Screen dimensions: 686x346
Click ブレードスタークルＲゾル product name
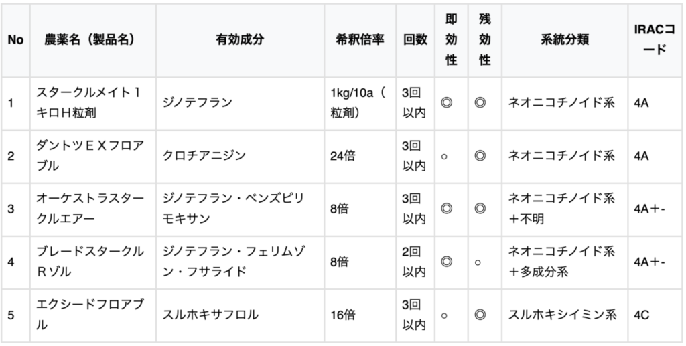(x=90, y=262)
